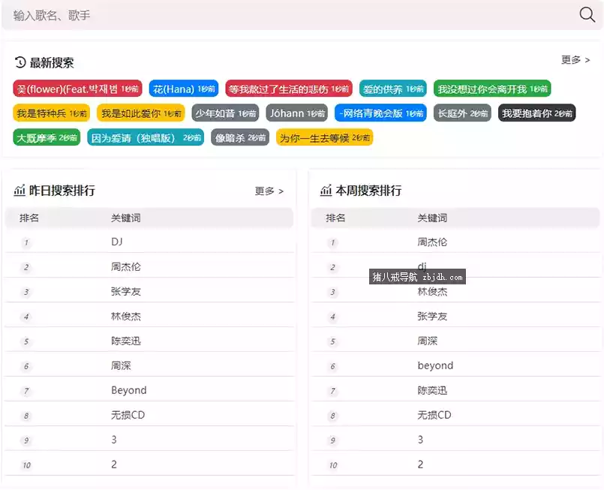Image resolution: width=604 pixels, height=490 pixels.
Task: Click 关键词 header in yesterday ranking table
Action: point(126,218)
